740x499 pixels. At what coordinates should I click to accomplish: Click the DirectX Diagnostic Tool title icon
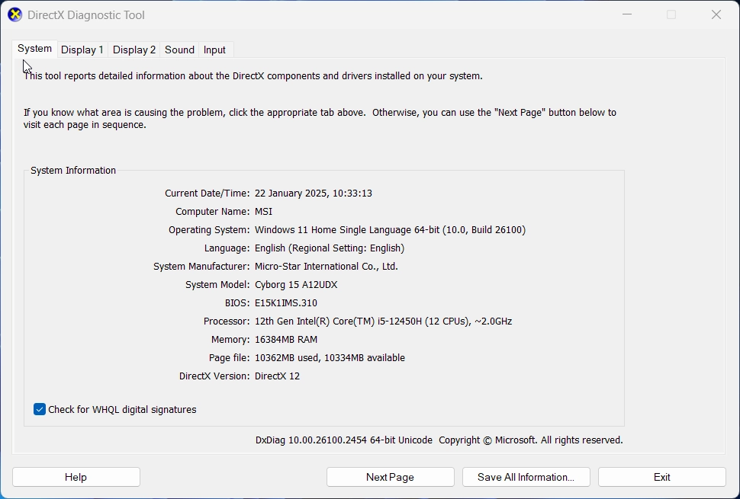pos(14,15)
